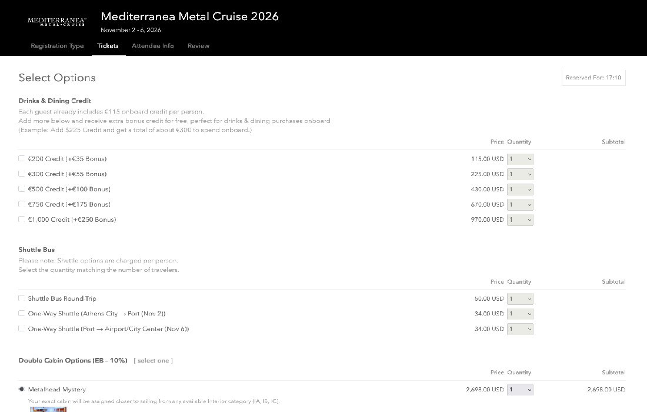647x412 pixels.
Task: Click the Mediterranea Metal Cruise logo
Action: point(56,22)
